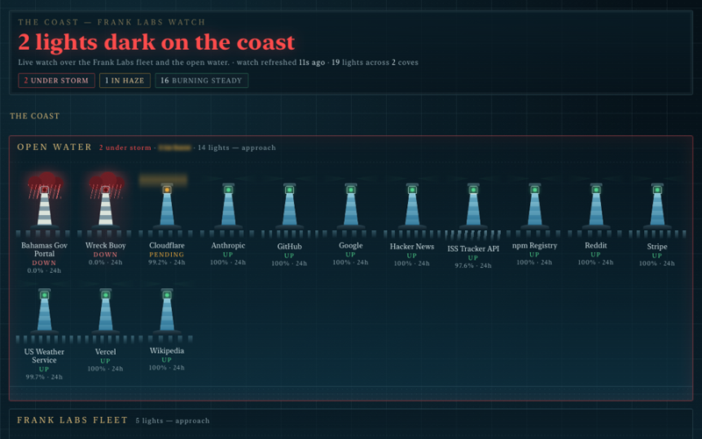This screenshot has width=702, height=439.
Task: Click the 'GitHub' name label
Action: tap(290, 247)
